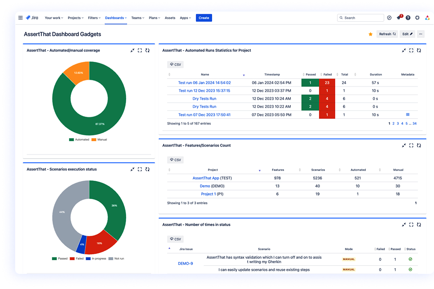
Task: Open the Dashboards menu
Action: point(115,18)
